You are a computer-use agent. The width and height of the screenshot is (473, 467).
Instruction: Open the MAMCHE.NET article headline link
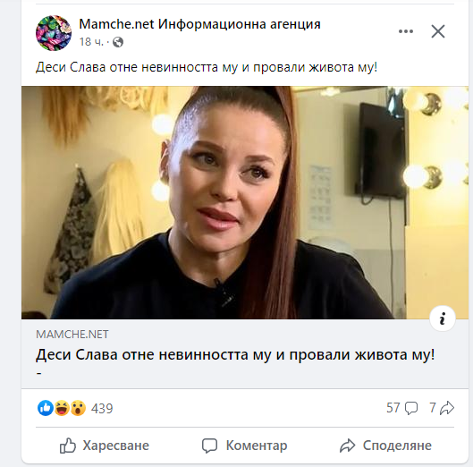235,354
